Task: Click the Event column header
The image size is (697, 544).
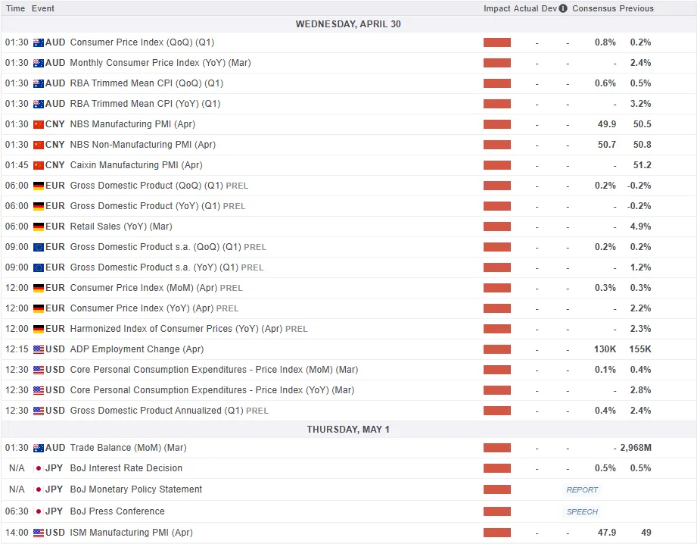Action: point(42,8)
